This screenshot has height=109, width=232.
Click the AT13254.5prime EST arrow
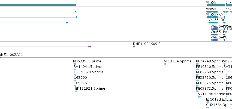(165, 64)
